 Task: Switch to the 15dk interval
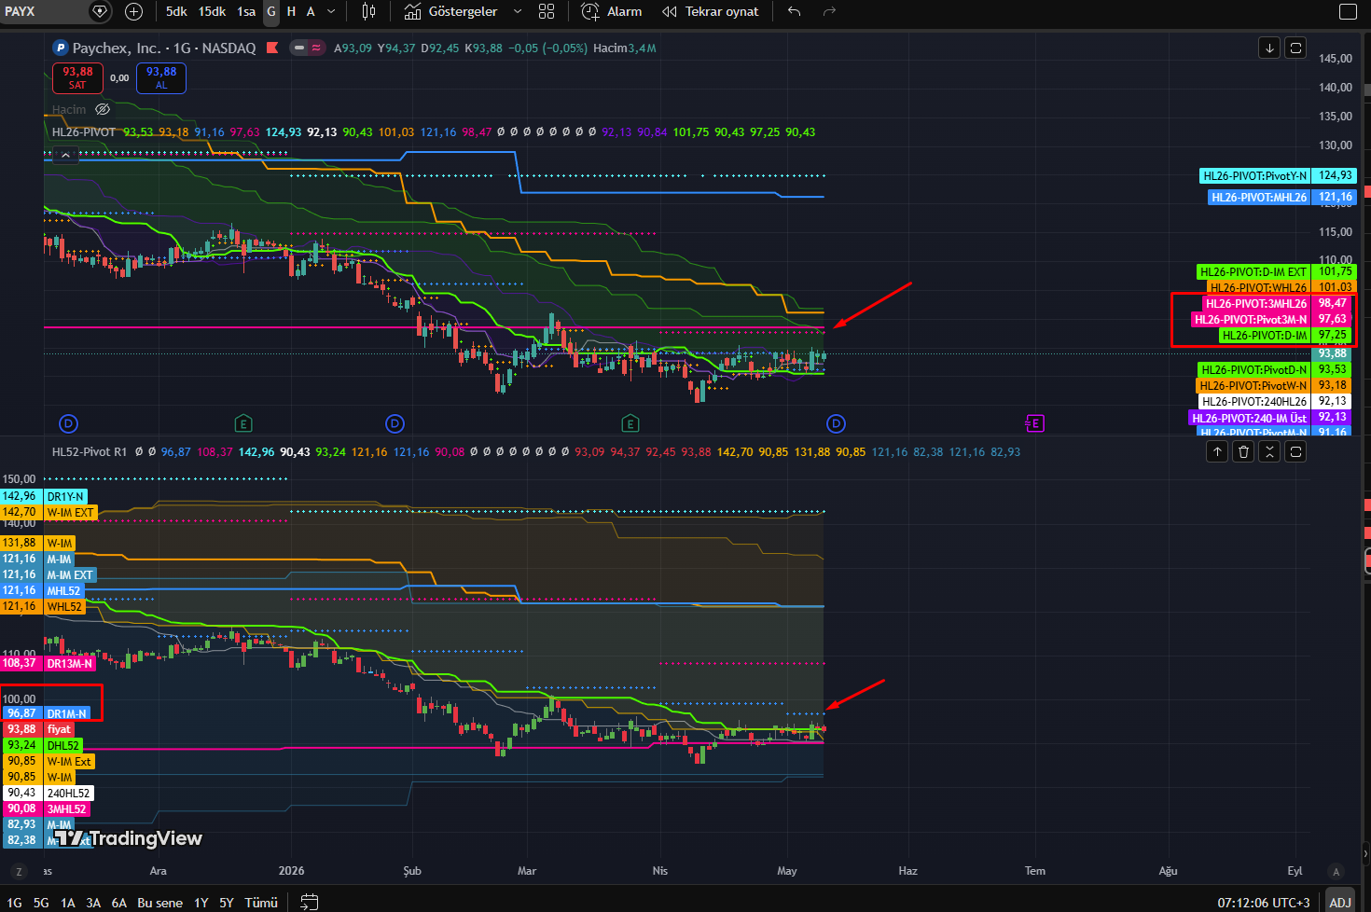pyautogui.click(x=212, y=11)
